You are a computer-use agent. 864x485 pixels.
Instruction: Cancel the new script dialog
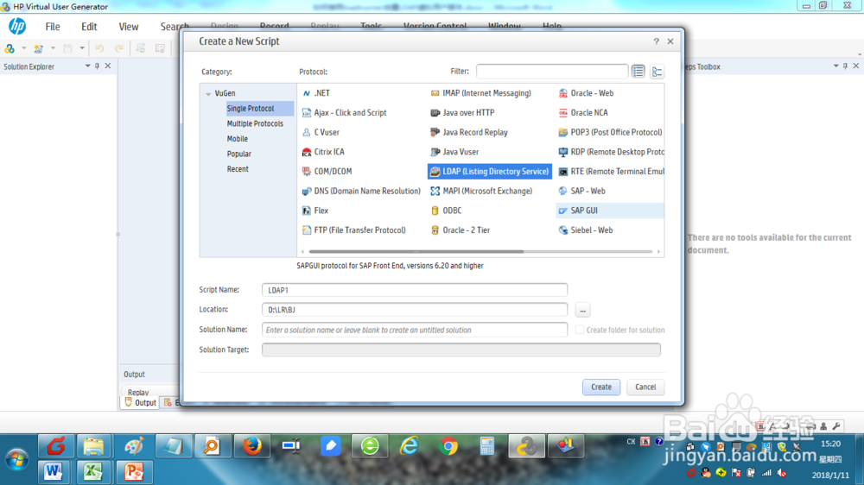pos(645,387)
